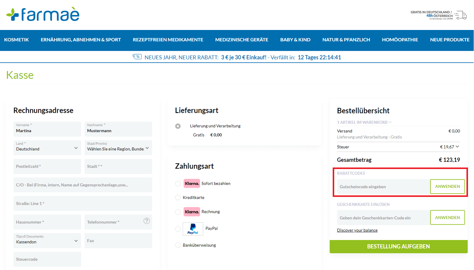Click the farmaè logo
Image resolution: width=474 pixels, height=270 pixels.
click(x=43, y=15)
